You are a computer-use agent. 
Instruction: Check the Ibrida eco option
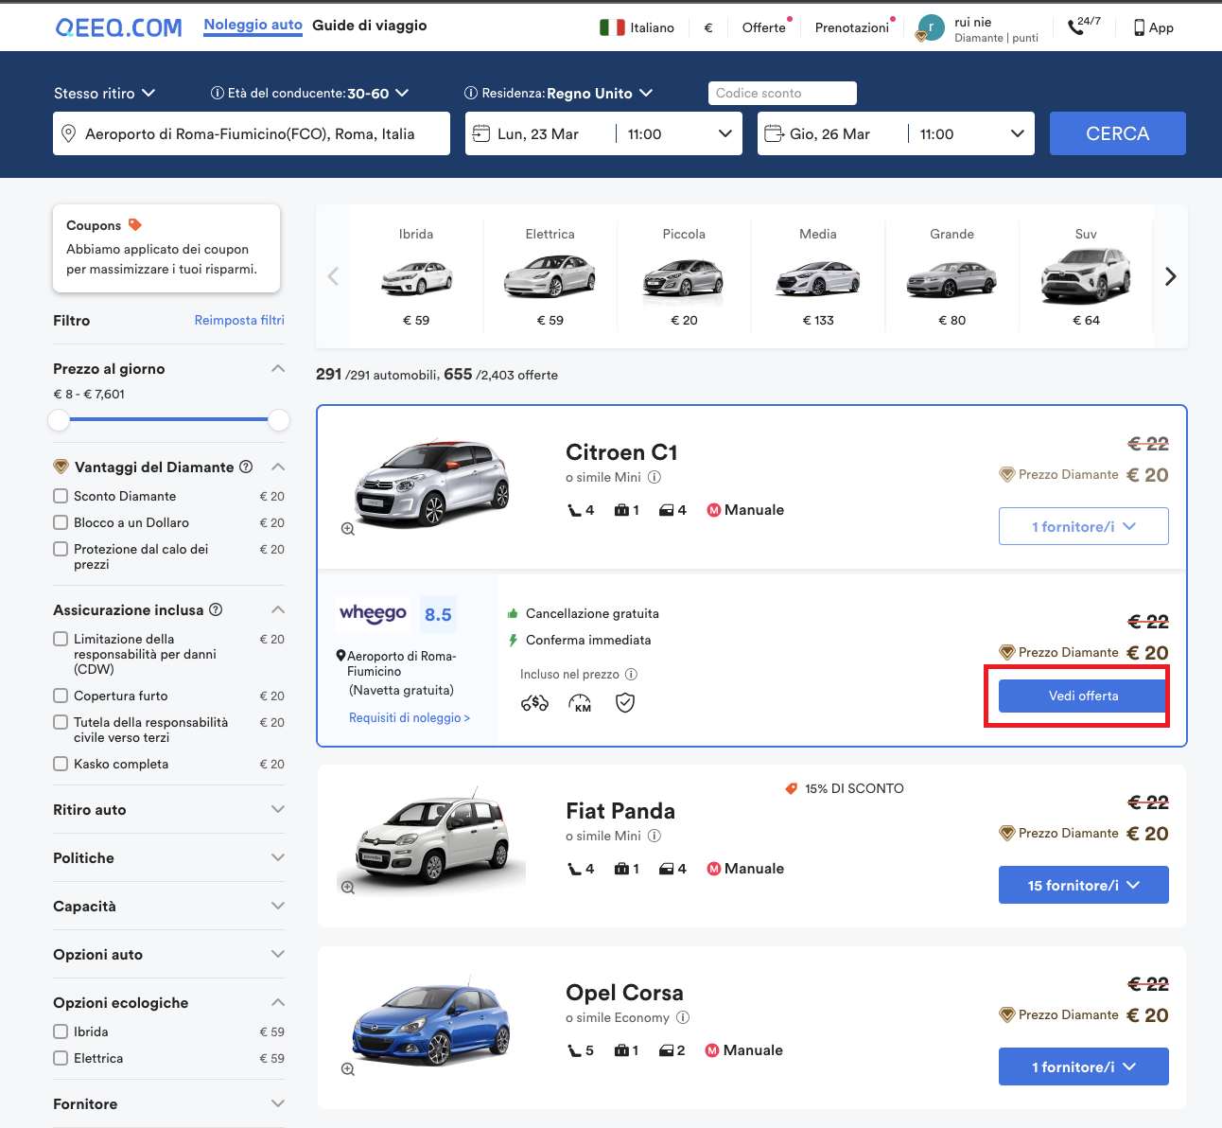point(61,1031)
